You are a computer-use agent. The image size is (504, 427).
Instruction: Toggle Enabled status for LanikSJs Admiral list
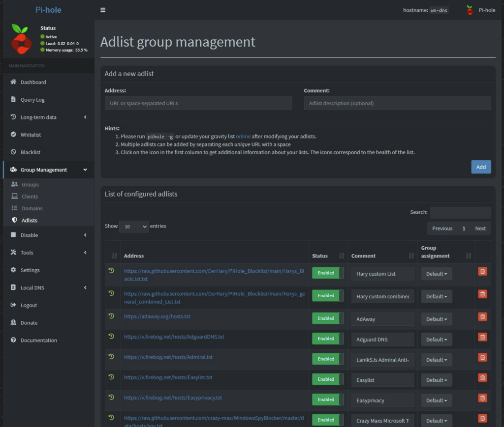click(328, 359)
